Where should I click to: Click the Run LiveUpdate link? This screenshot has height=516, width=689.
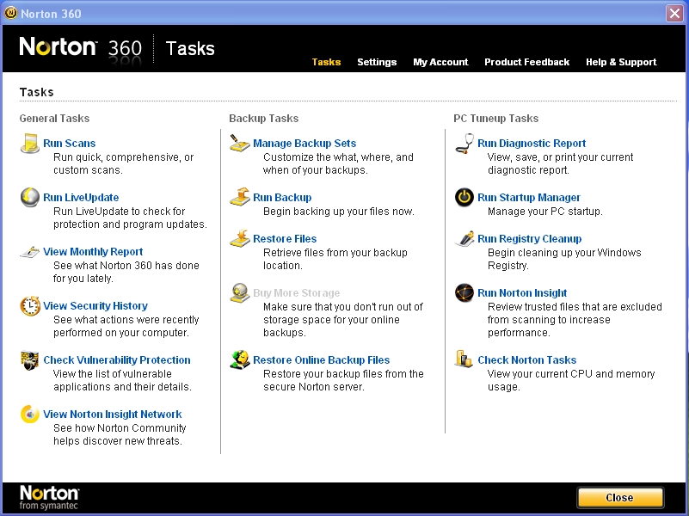pos(81,198)
